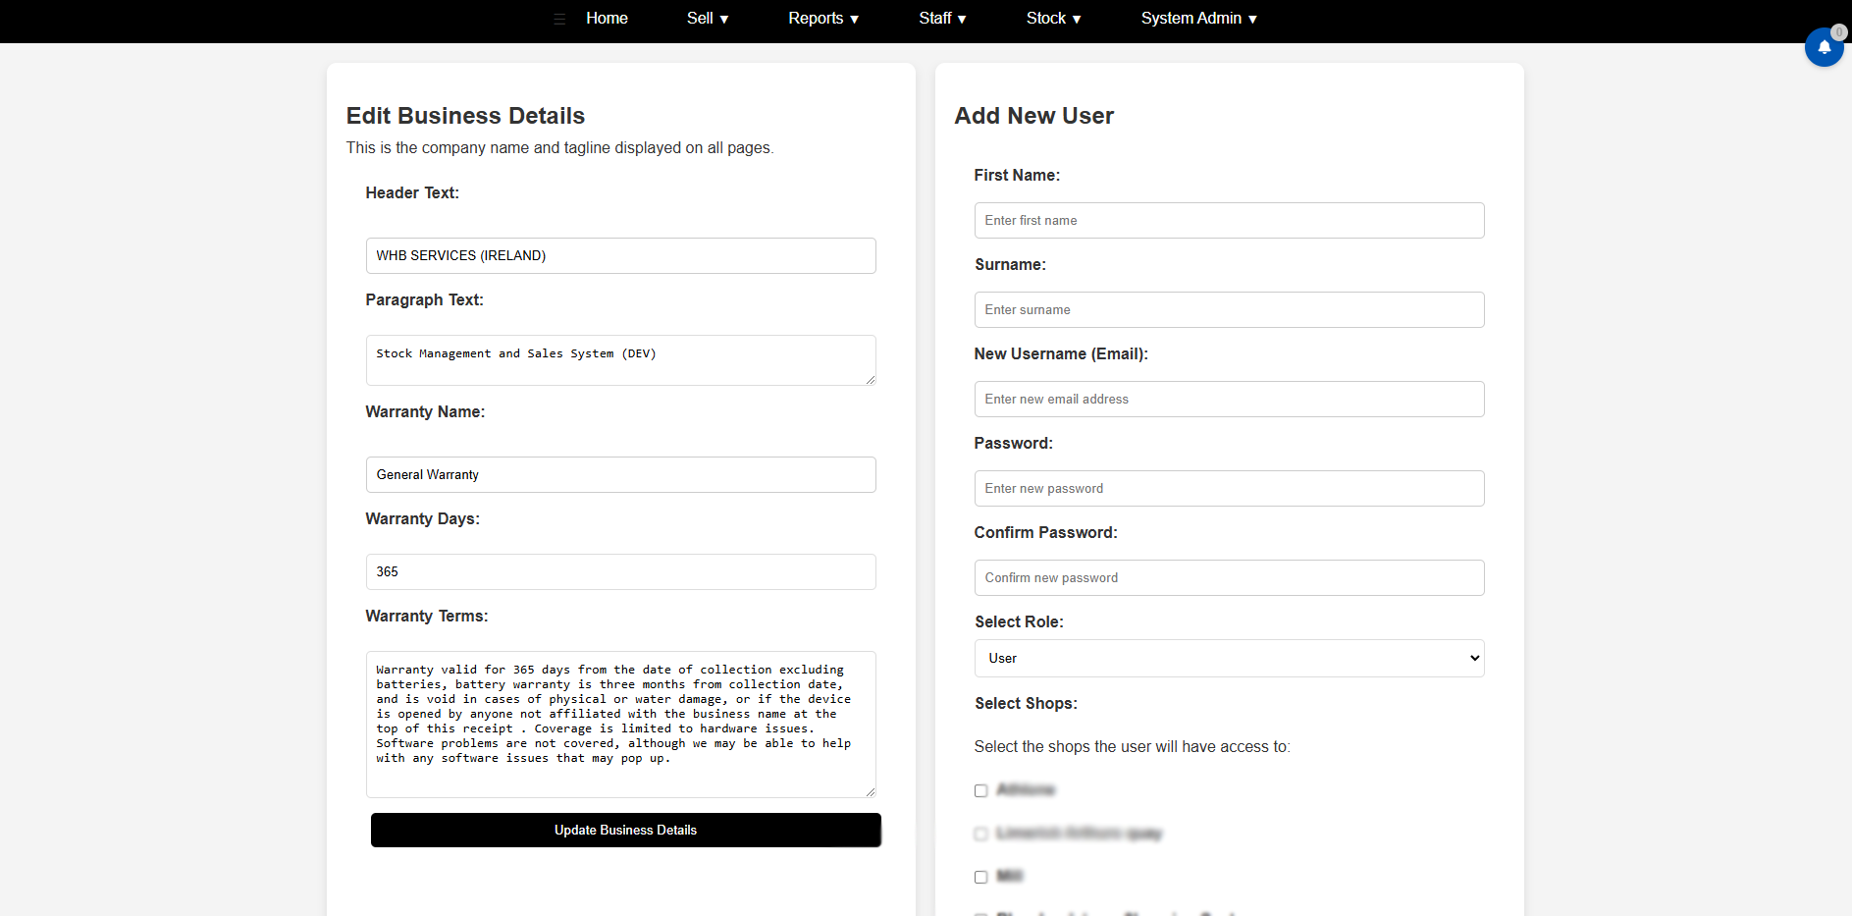Expand the System Admin dropdown menu

pyautogui.click(x=1198, y=19)
